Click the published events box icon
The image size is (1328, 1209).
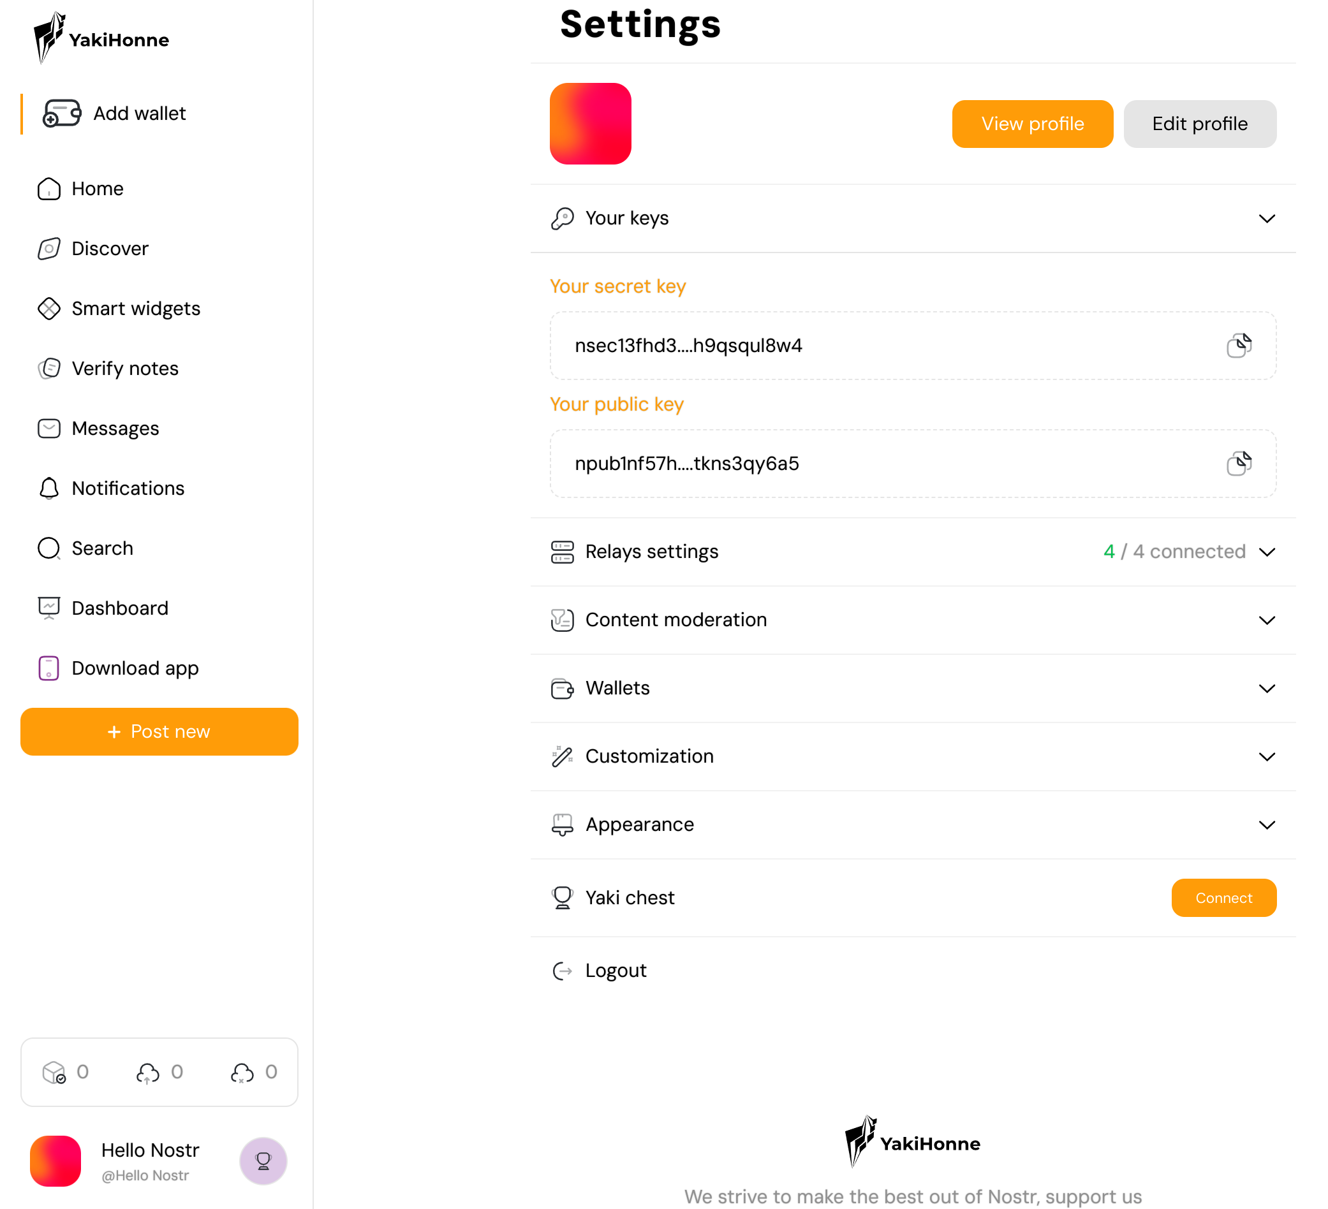coord(54,1073)
